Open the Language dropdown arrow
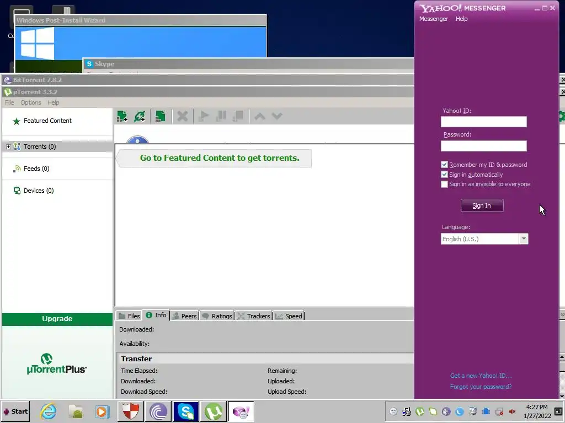Image resolution: width=565 pixels, height=423 pixels. (524, 239)
